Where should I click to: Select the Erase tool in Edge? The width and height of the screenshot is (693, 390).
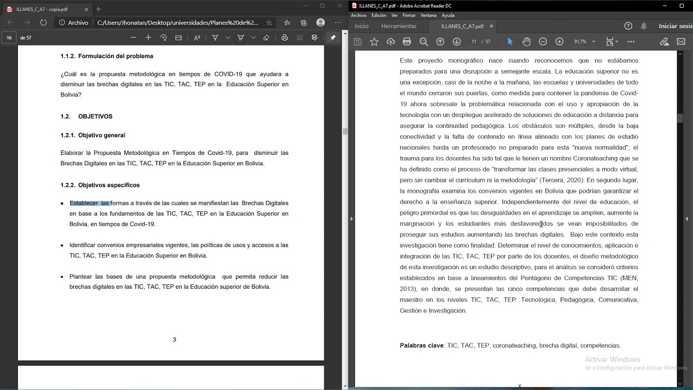click(x=266, y=38)
